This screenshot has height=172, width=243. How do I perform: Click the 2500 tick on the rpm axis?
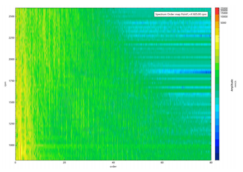(x=12, y=16)
